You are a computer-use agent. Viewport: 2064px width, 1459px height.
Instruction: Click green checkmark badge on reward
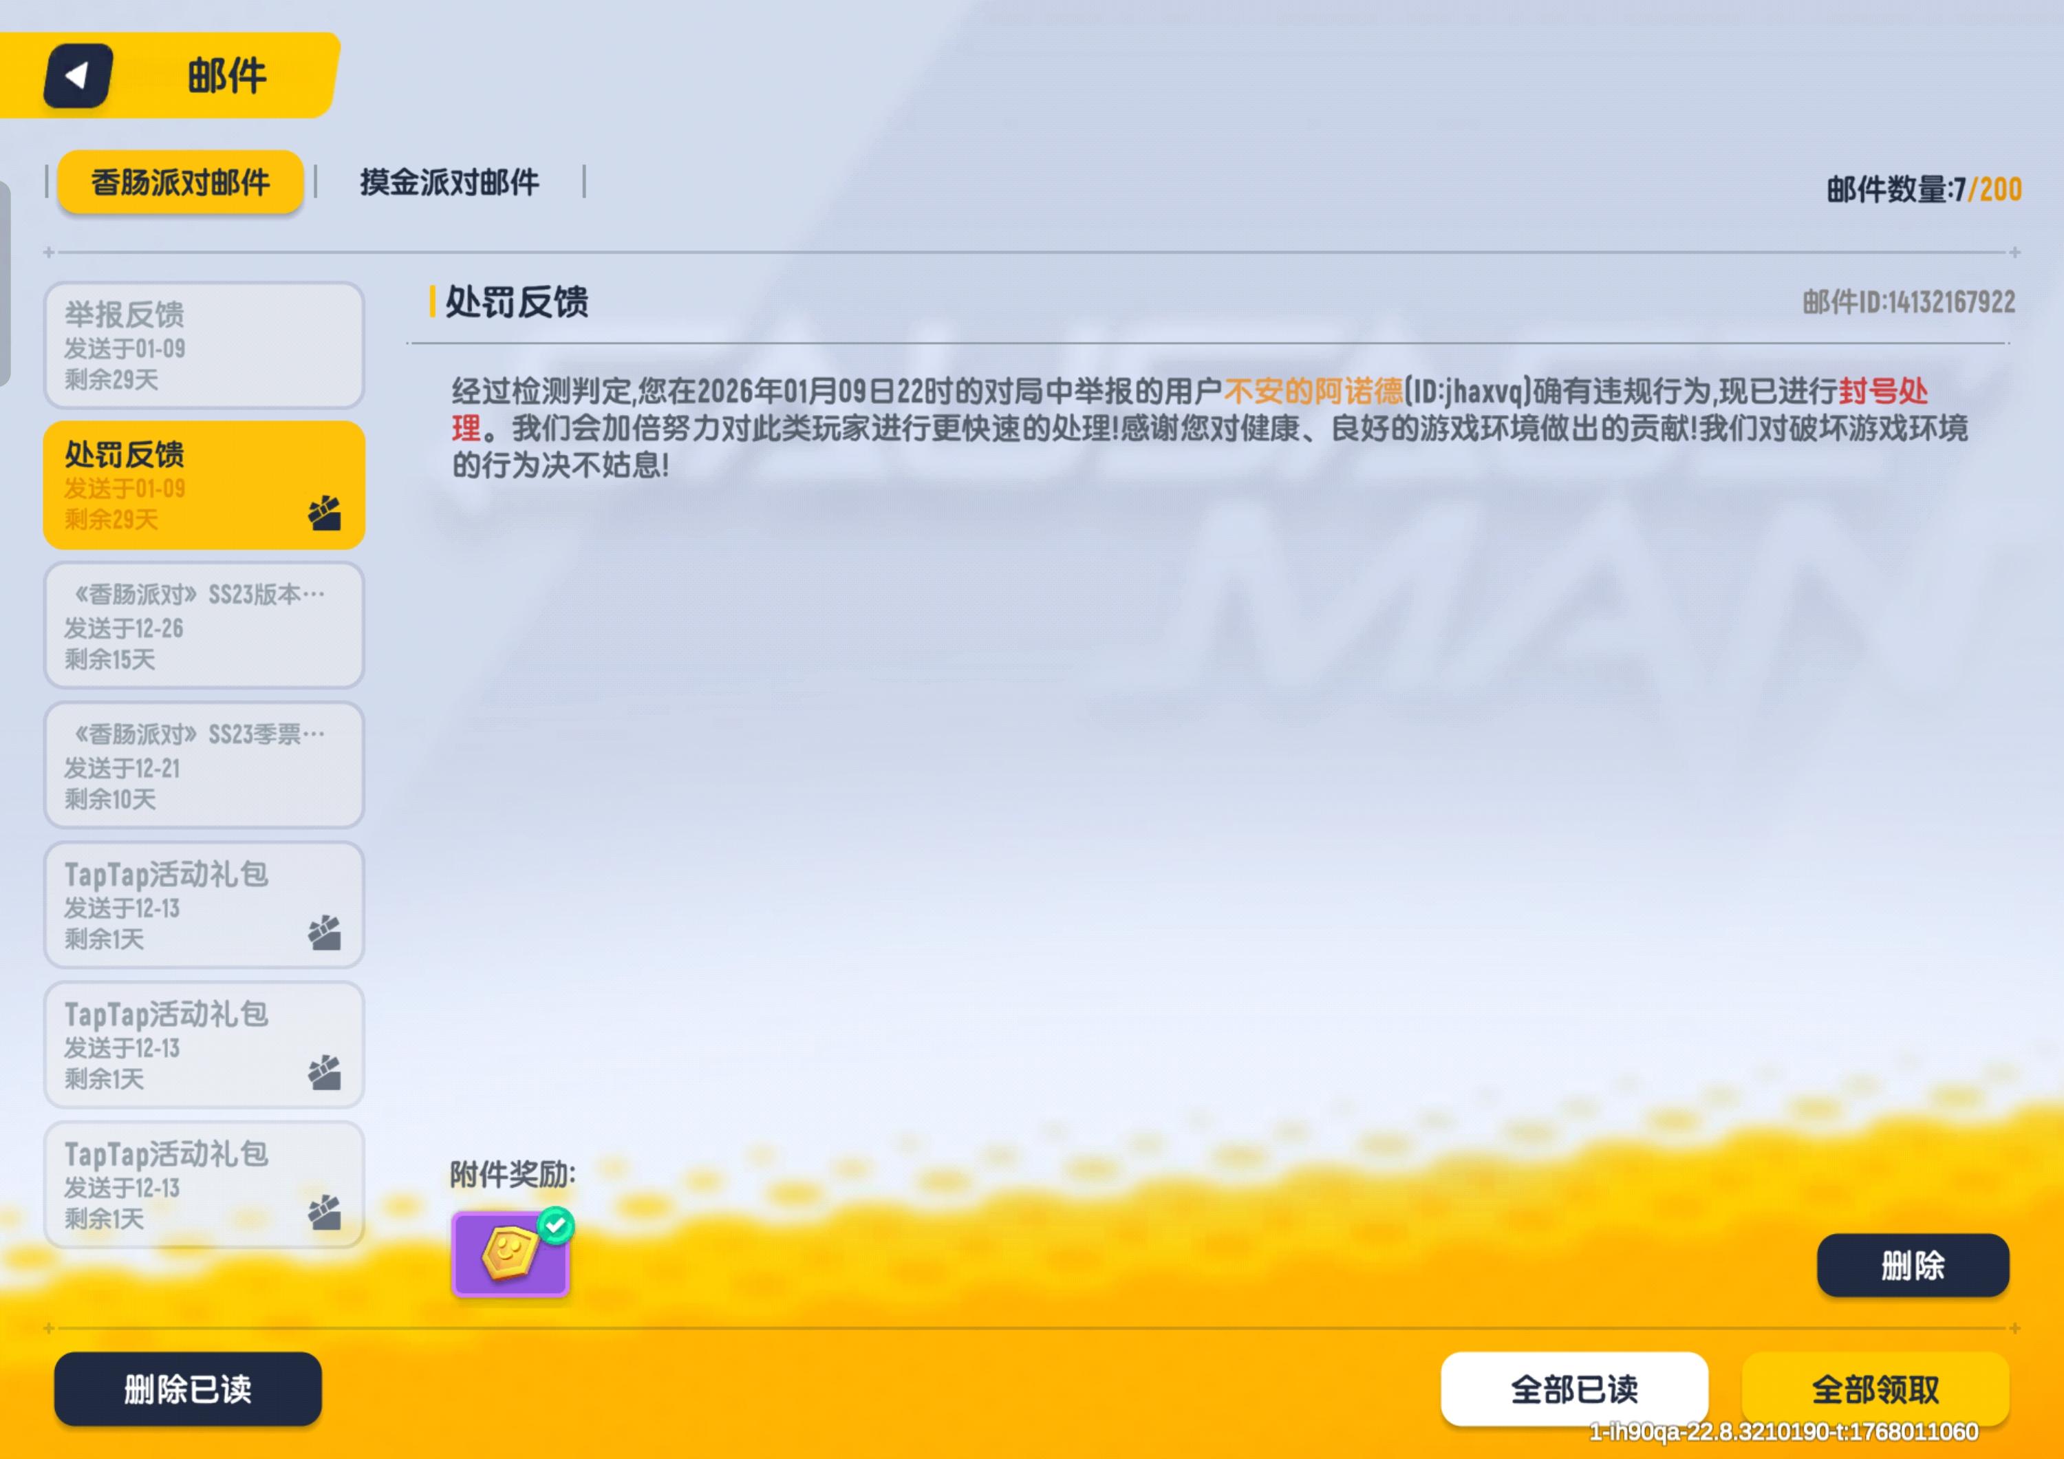tap(555, 1224)
